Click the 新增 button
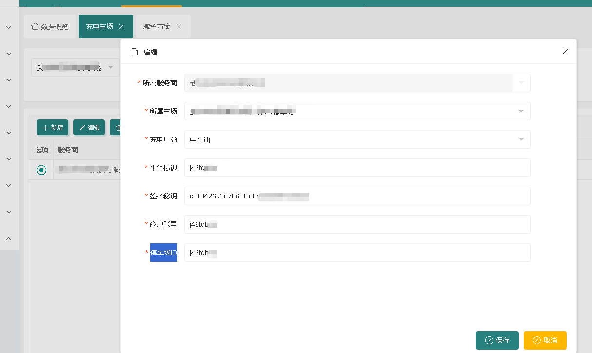592x353 pixels. [x=52, y=128]
